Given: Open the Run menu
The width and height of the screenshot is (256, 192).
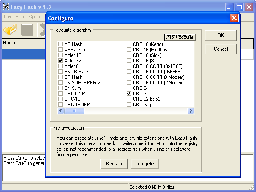Looking at the screenshot, I should (20, 16).
